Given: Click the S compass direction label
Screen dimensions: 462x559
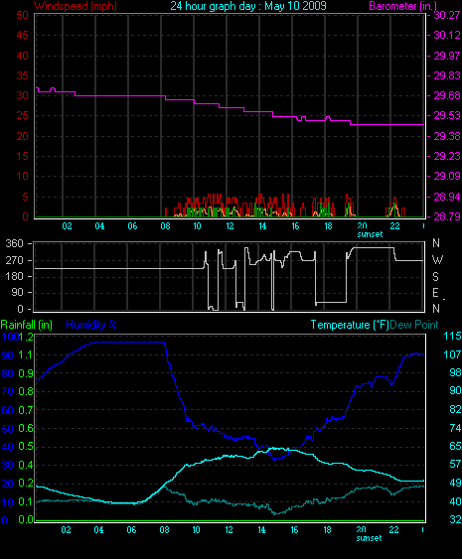Looking at the screenshot, I should click(435, 276).
